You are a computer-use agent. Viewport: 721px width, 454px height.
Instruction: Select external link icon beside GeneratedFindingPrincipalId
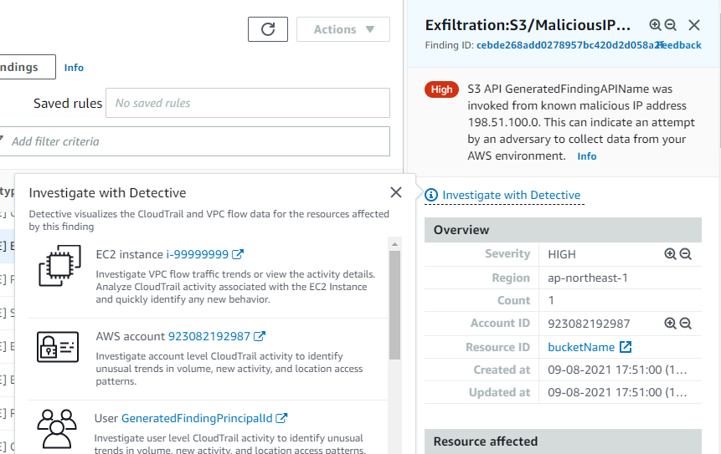(281, 418)
